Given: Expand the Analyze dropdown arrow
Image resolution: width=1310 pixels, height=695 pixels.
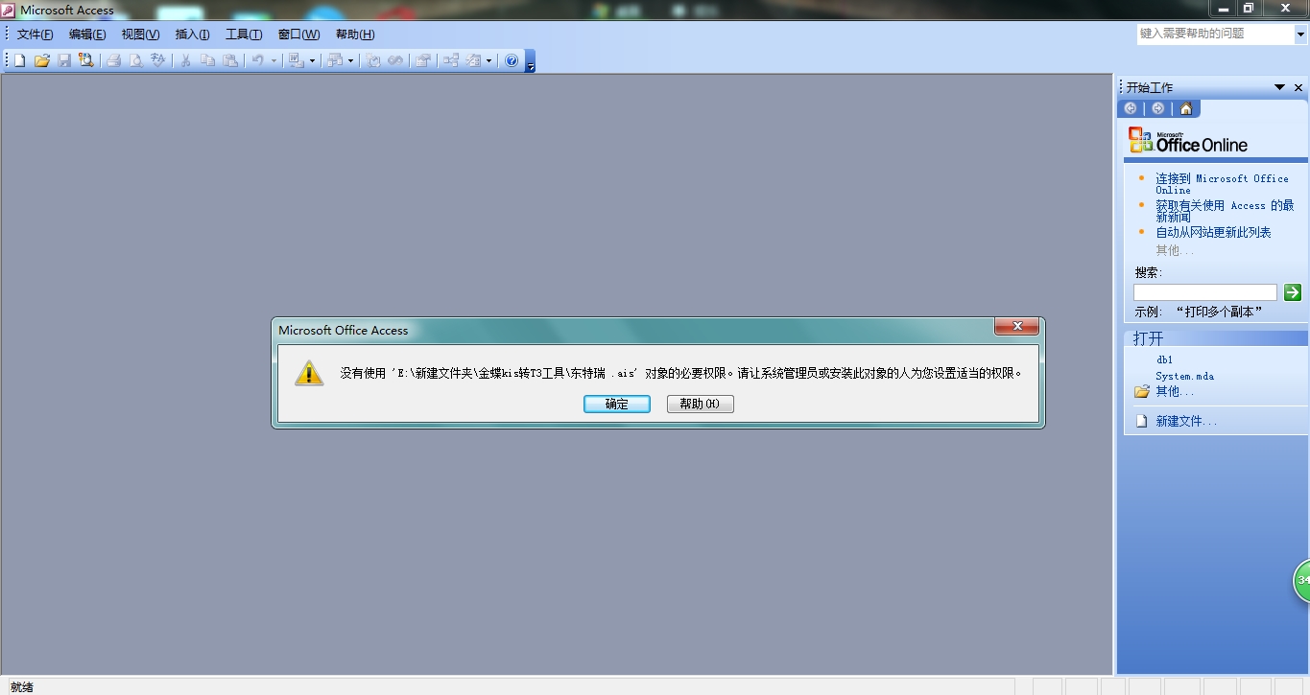Looking at the screenshot, I should (x=350, y=60).
